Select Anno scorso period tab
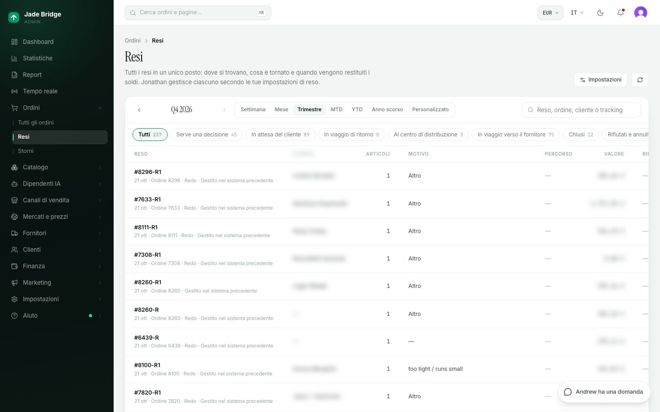Viewport: 660px width, 412px height. [x=387, y=109]
